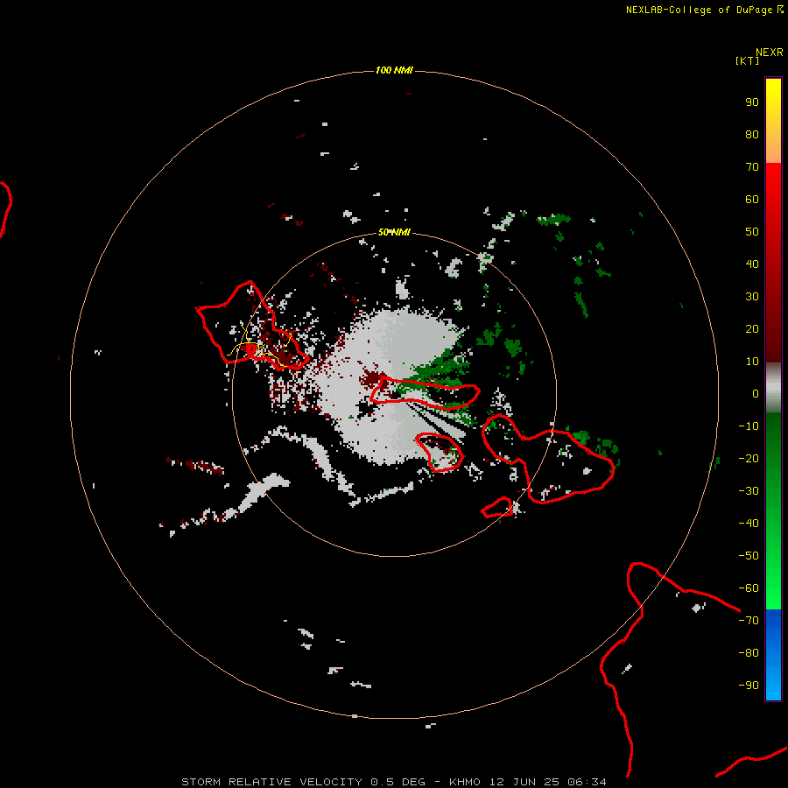Click the -70 knot scale label
The width and height of the screenshot is (788, 788).
[x=749, y=621]
